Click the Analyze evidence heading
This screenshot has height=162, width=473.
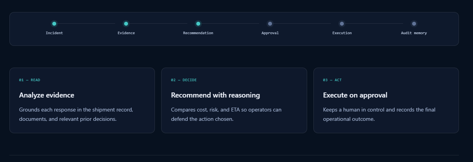click(x=46, y=95)
